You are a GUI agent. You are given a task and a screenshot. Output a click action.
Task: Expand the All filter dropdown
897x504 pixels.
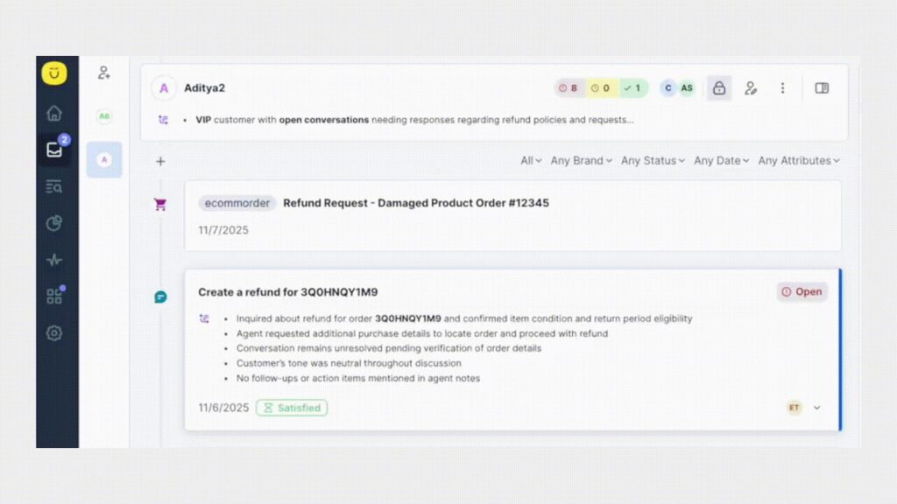531,161
